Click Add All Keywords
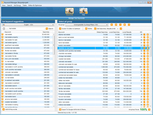Screen dimensions: 153x115 (10, 109)
